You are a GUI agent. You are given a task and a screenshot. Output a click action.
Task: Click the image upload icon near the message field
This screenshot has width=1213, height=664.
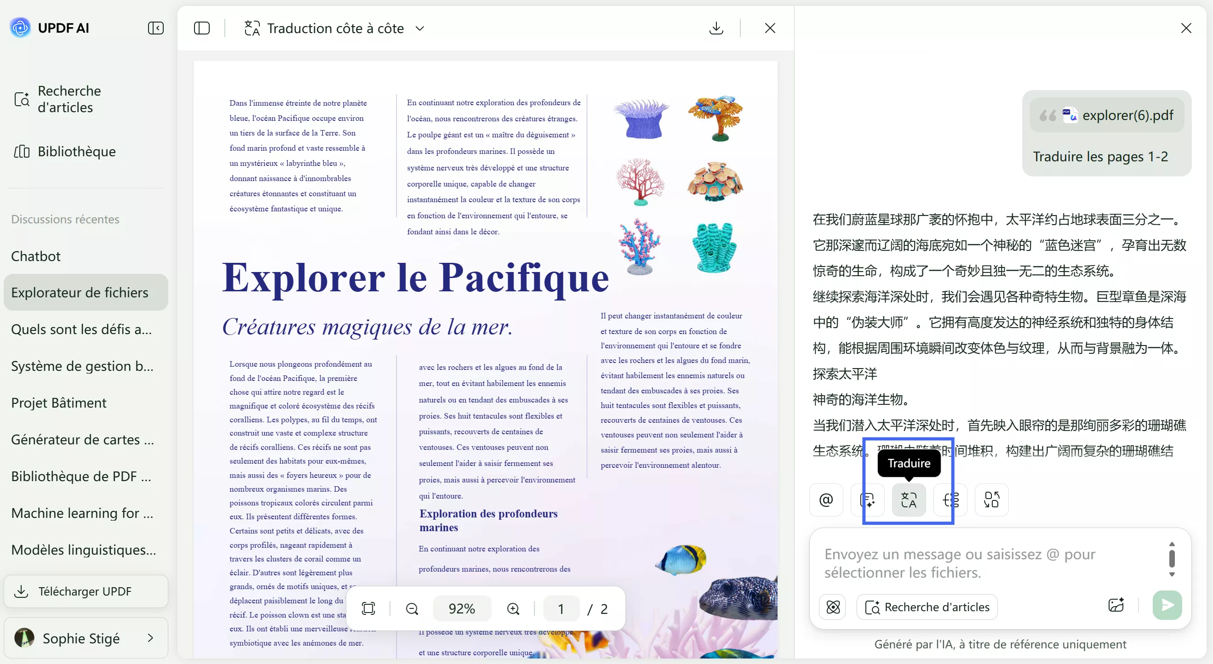point(1116,606)
